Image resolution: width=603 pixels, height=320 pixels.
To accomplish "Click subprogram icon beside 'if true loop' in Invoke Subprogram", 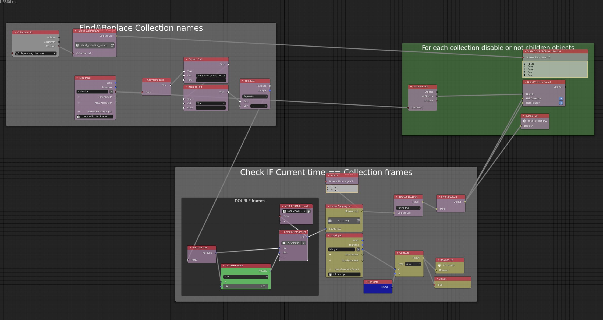I will coord(330,221).
